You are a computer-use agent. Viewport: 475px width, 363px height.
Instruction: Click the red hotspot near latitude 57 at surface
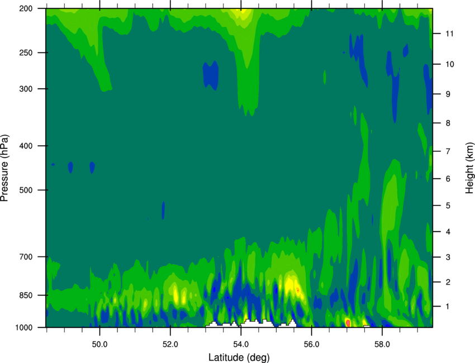(348, 323)
